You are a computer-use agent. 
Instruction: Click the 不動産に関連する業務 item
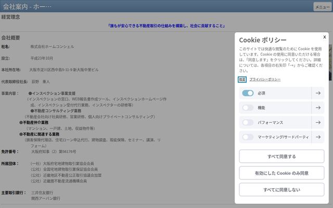(x=40, y=134)
